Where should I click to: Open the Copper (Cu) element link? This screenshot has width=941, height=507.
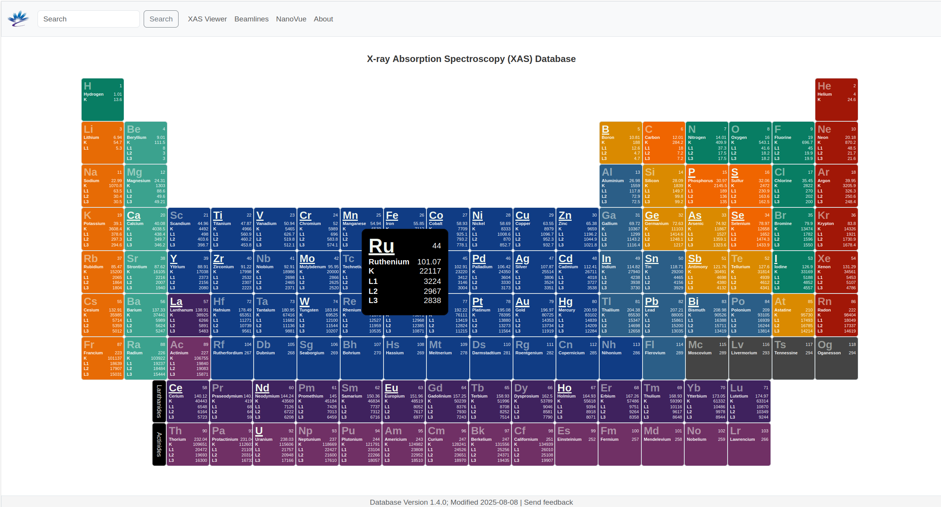click(522, 216)
